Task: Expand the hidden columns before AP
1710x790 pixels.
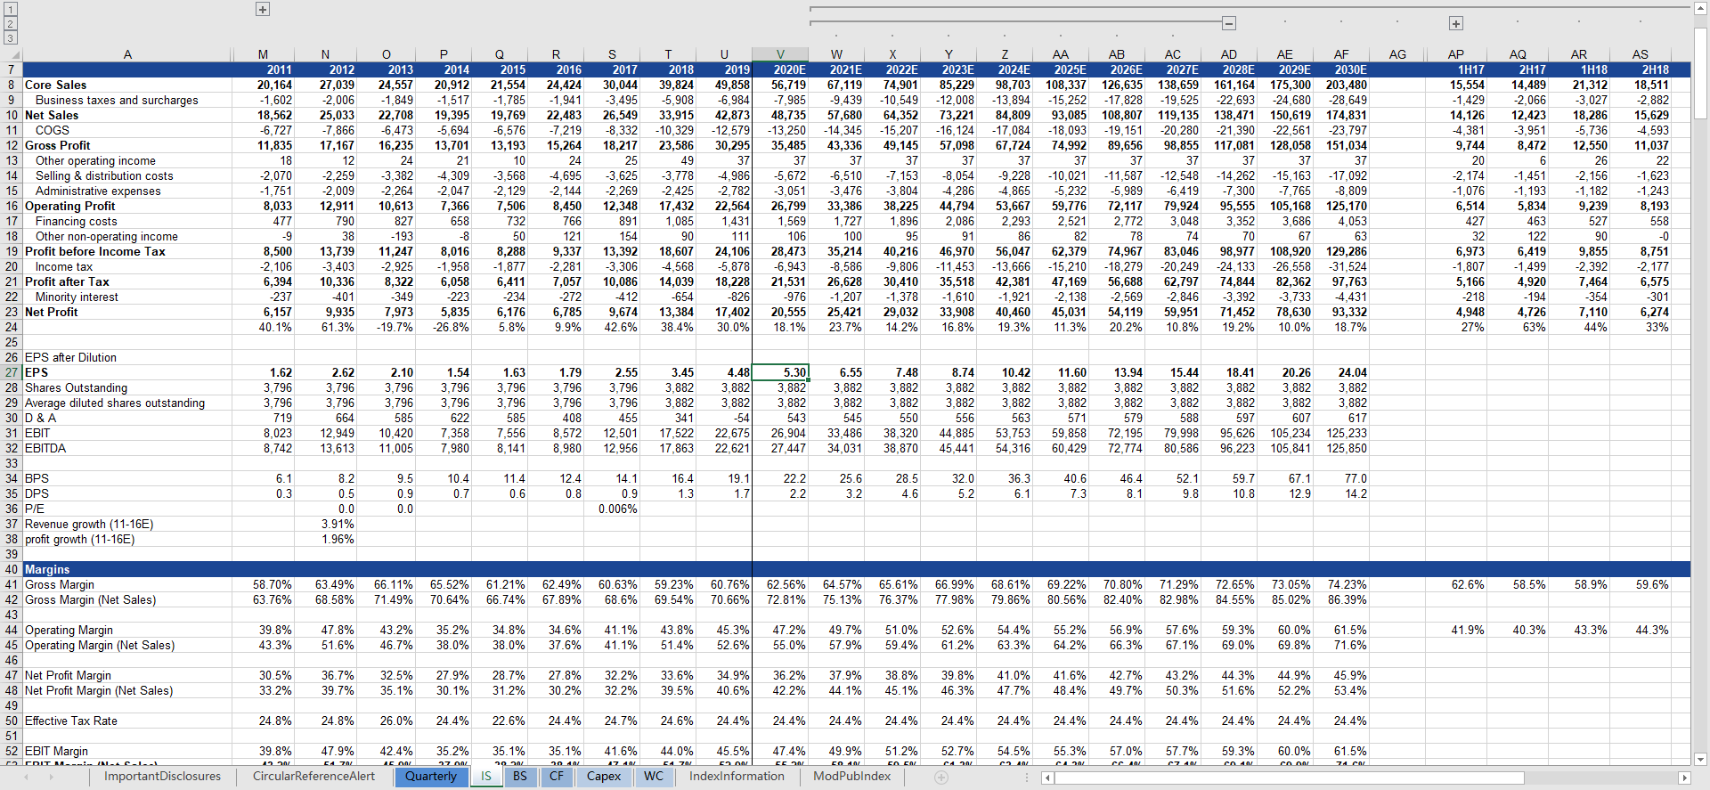Action: click(x=1455, y=23)
